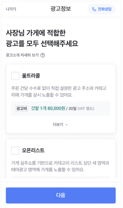Click the 나가기 exit link
Viewport: 123px width, 208px height.
point(11,9)
